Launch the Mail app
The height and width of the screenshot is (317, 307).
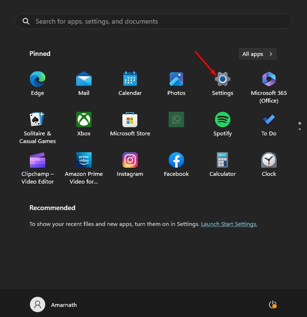pyautogui.click(x=84, y=79)
